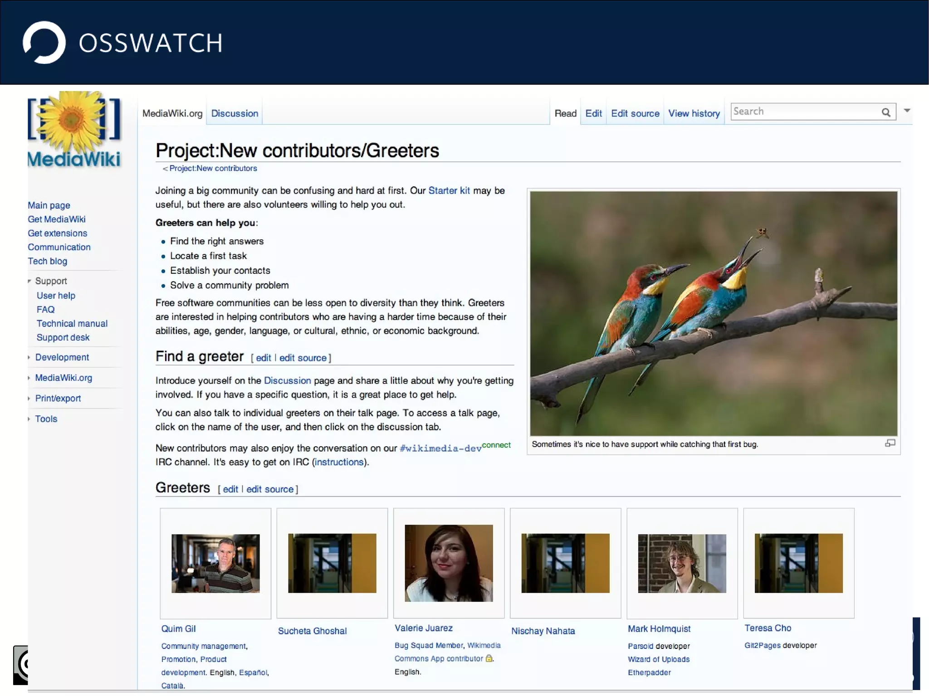Select the Read tab
Image resolution: width=929 pixels, height=696 pixels.
click(565, 113)
